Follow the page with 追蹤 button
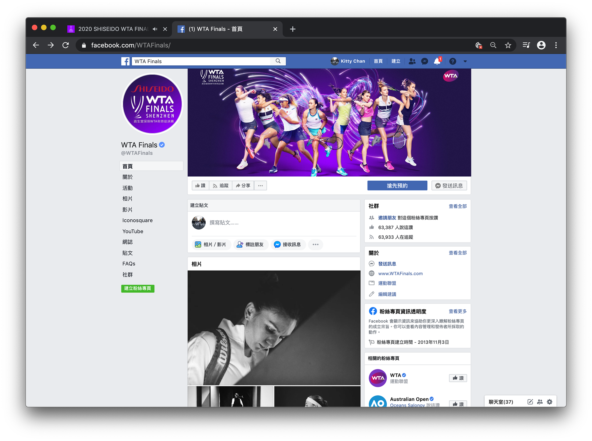This screenshot has width=592, height=441. (x=221, y=186)
